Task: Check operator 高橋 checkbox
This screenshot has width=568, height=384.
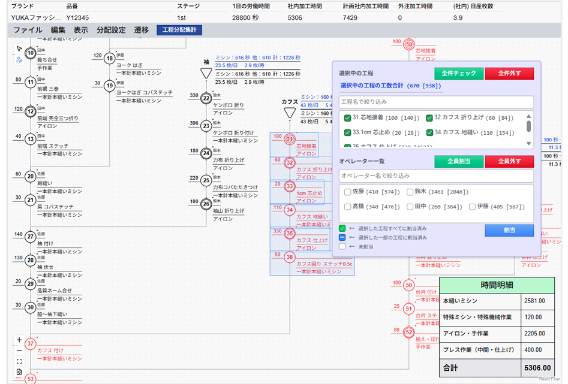Action: tap(347, 207)
